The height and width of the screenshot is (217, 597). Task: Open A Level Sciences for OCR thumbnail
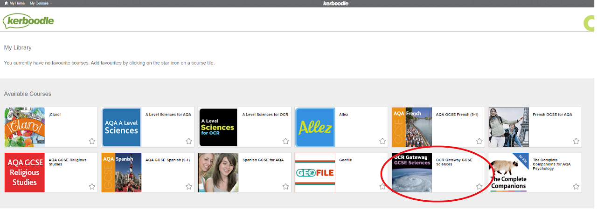[218, 127]
